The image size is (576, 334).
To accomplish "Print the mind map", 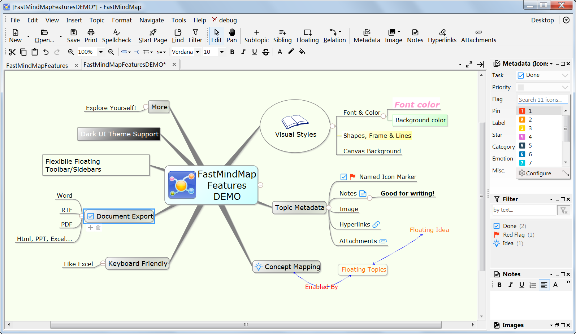I will coord(91,36).
